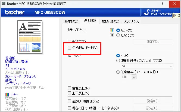Increase scaling with the up stepper arrow
181x112 pixels.
pos(134,76)
